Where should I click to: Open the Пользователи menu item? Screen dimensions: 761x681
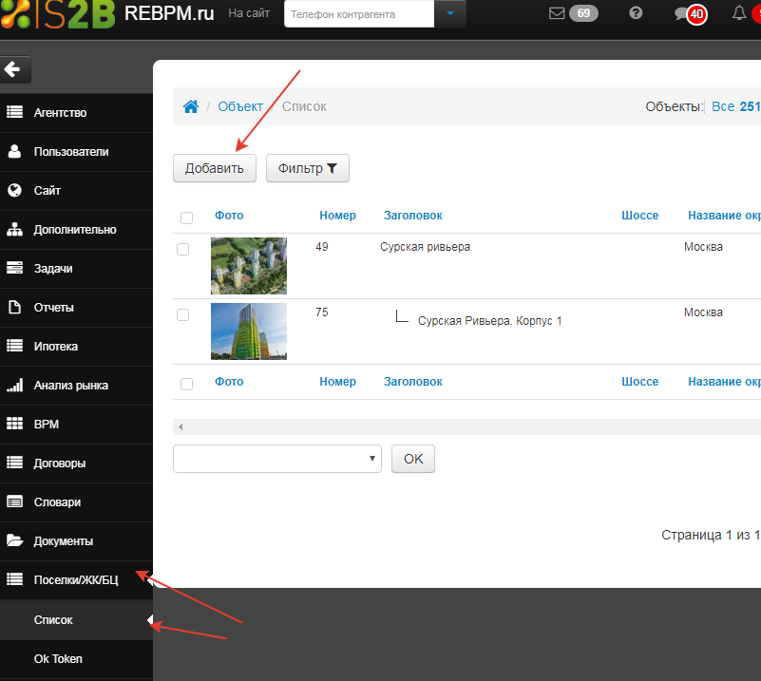pyautogui.click(x=76, y=152)
